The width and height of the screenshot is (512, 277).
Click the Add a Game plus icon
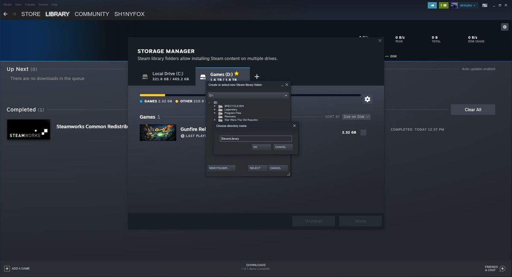coord(6,268)
